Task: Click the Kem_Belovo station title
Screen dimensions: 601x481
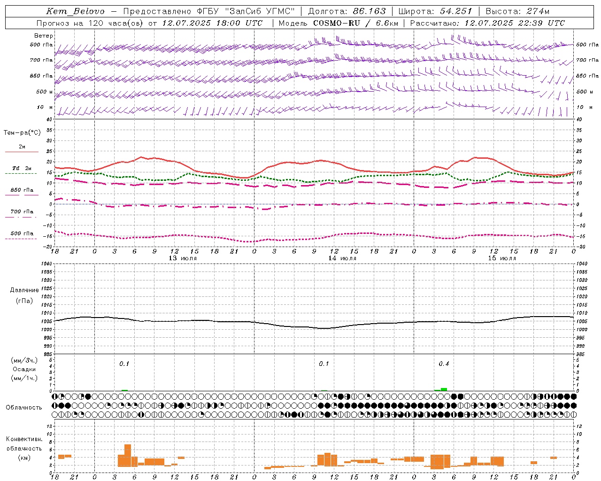Action: (75, 11)
